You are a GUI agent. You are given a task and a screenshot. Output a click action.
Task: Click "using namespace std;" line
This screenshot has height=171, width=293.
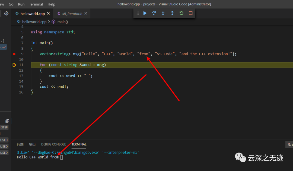[53, 32]
